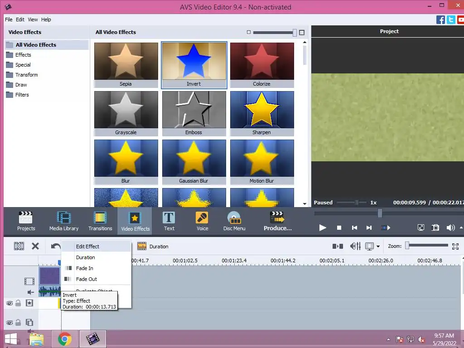Screen dimensions: 464x348
Task: Open the Voice recording tool
Action: 203,221
